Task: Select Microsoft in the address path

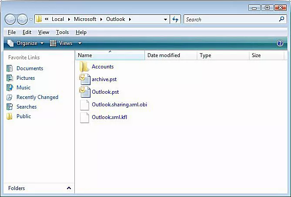Action: click(x=85, y=19)
